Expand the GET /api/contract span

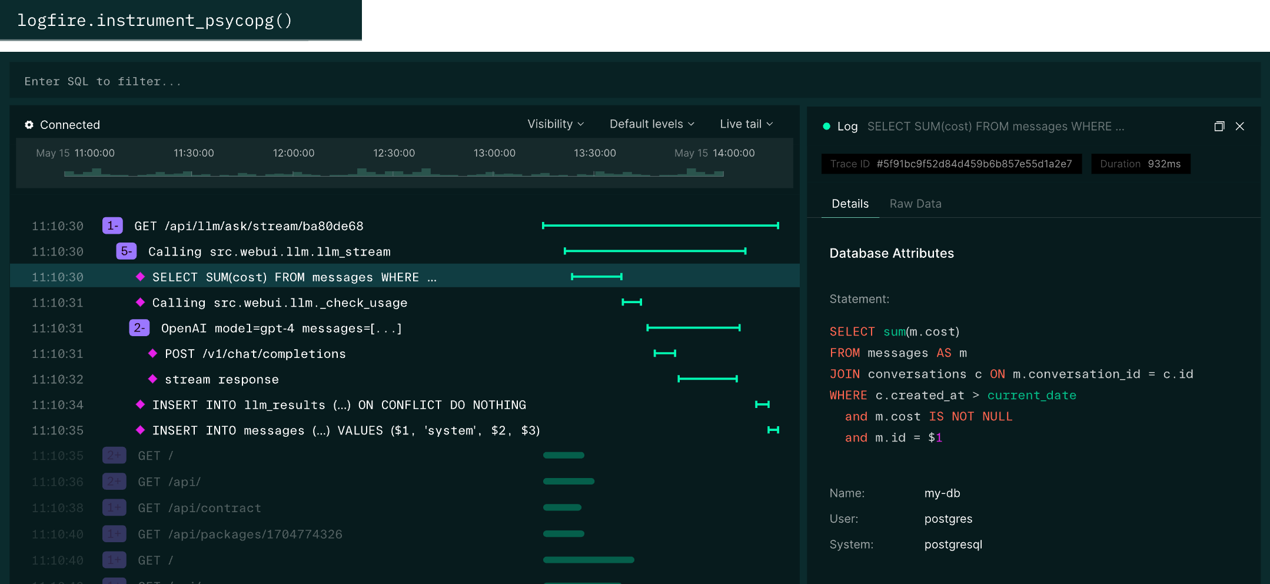tap(114, 507)
